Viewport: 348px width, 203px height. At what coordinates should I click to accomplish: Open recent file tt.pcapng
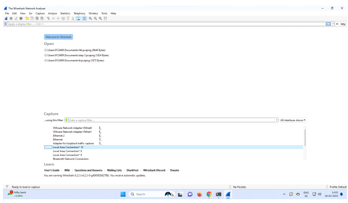74,60
